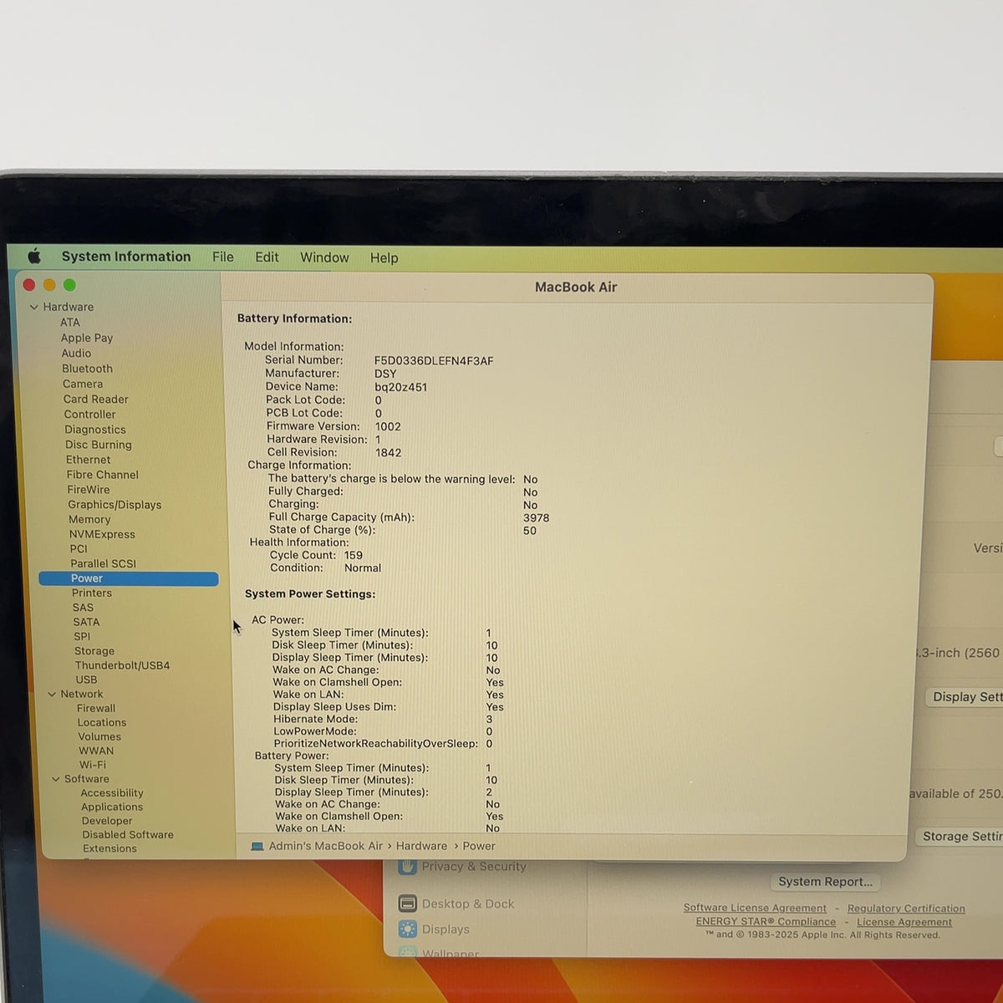Open the Window menu
Screen dimensions: 1003x1003
point(324,257)
